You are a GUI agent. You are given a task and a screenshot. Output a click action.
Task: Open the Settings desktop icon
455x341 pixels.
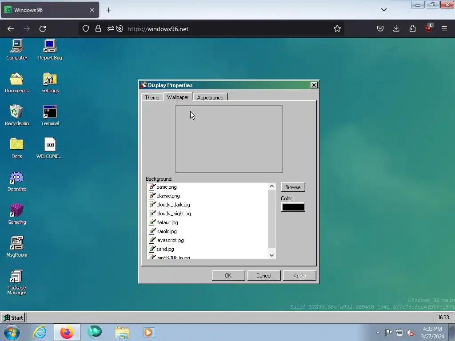coord(50,83)
